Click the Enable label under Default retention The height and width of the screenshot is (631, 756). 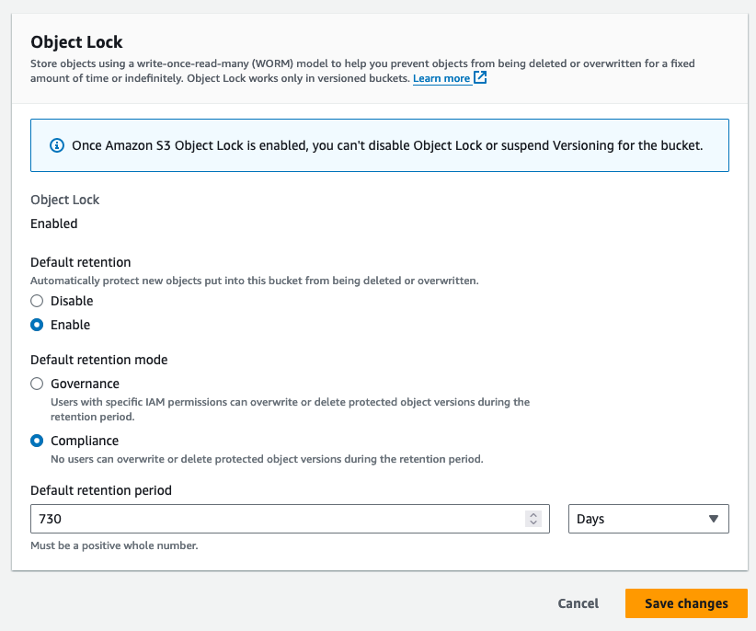[x=71, y=325]
